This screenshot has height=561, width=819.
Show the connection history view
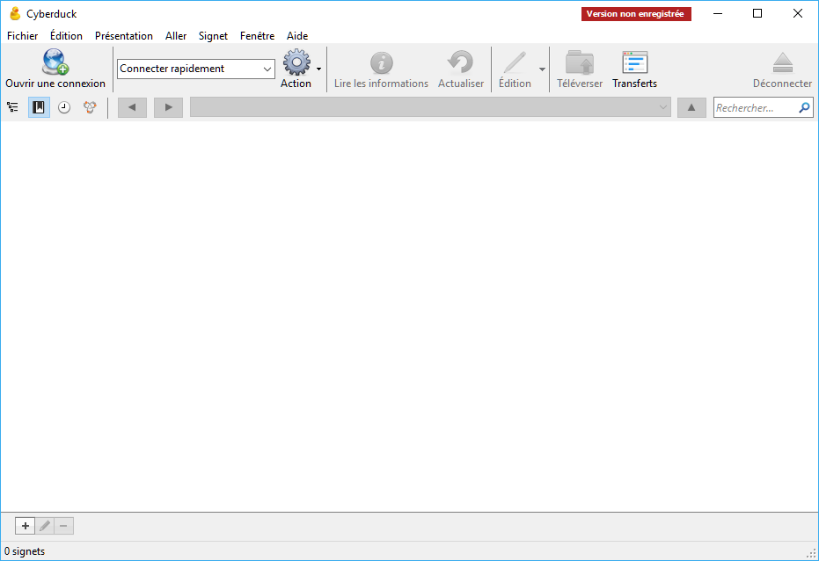click(x=64, y=107)
